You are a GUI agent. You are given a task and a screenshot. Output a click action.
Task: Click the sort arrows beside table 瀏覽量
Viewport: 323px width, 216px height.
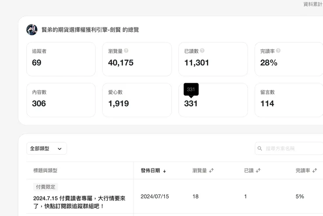pos(211,170)
